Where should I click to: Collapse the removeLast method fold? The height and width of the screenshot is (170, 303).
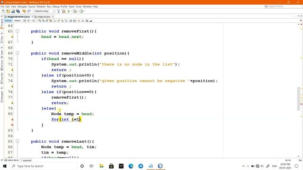coord(18,141)
